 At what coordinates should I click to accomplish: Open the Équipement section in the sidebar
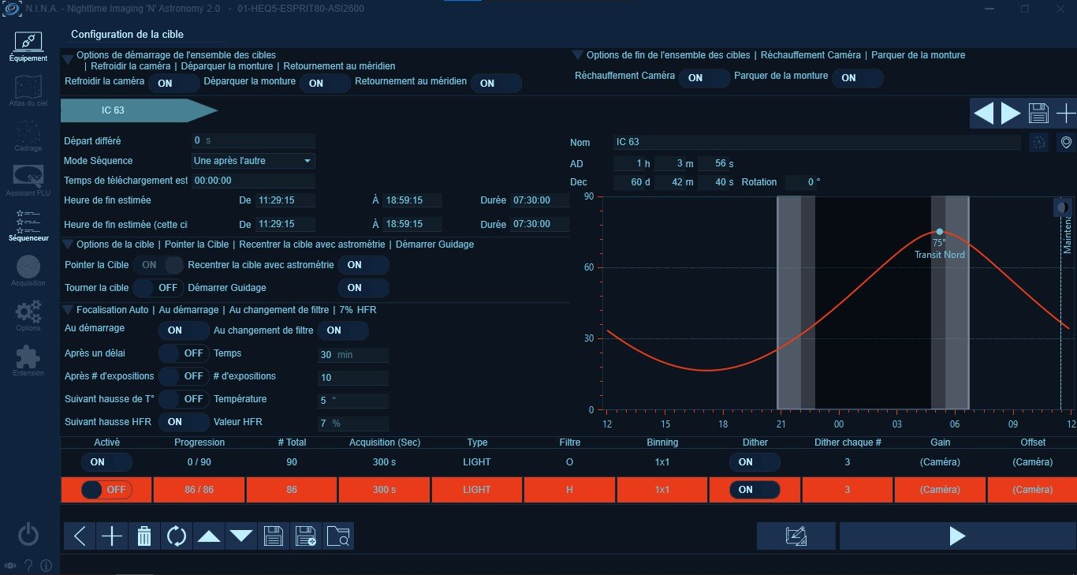pos(28,47)
